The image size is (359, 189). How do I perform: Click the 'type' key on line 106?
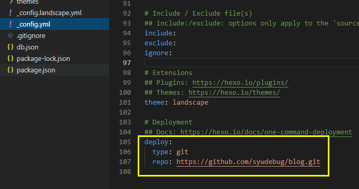pos(161,152)
